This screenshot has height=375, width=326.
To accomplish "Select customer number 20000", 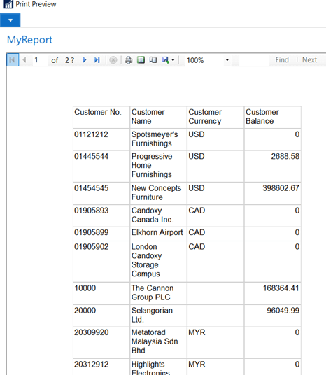I will point(85,311).
